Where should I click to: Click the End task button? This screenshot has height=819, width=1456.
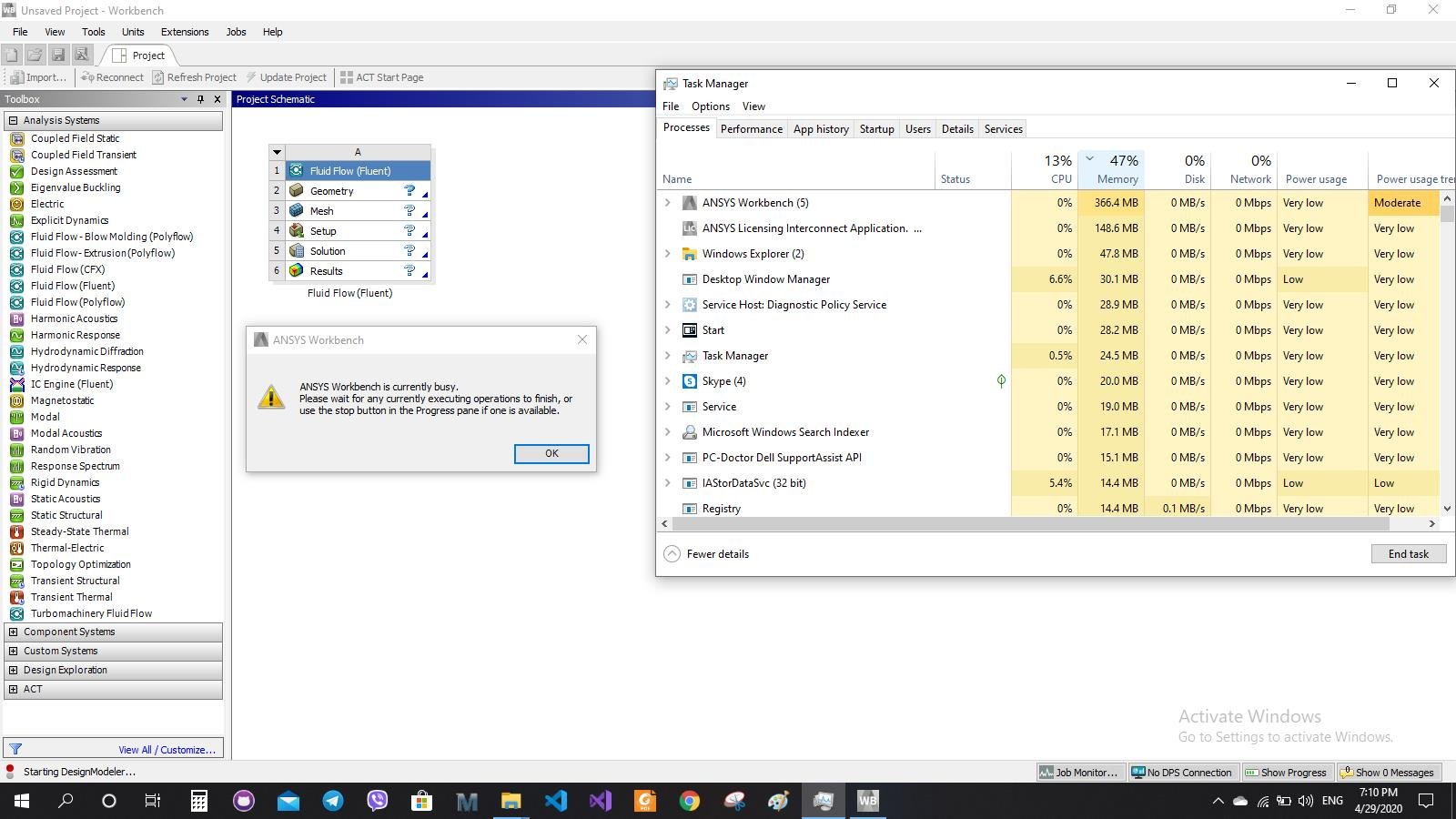pyautogui.click(x=1408, y=553)
